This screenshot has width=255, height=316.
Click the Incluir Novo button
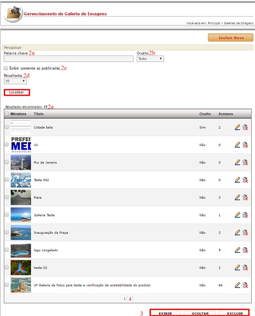231,38
